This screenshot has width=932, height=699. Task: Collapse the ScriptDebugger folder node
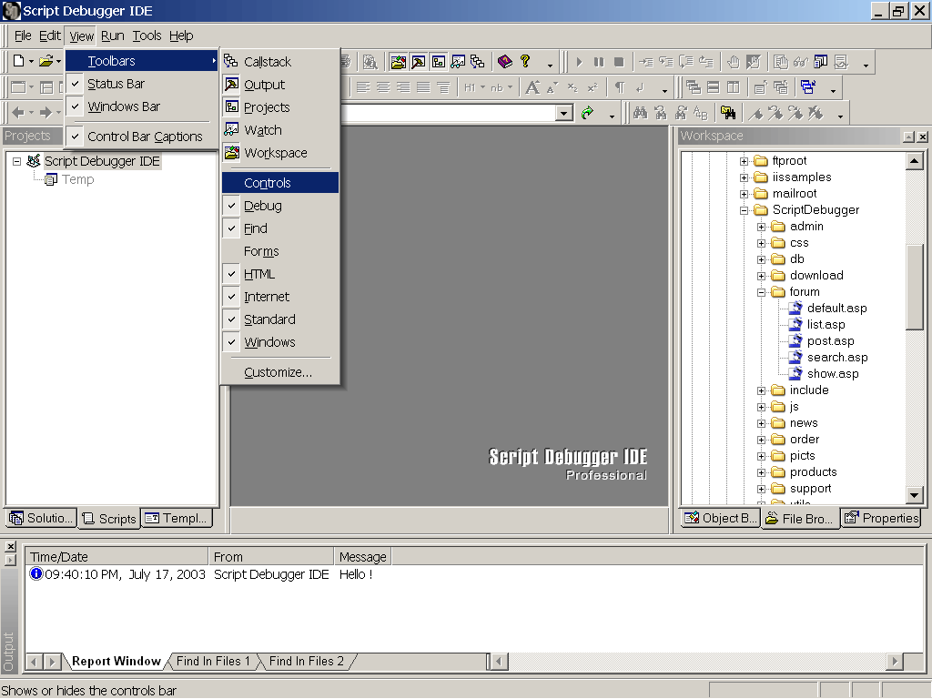pyautogui.click(x=744, y=210)
